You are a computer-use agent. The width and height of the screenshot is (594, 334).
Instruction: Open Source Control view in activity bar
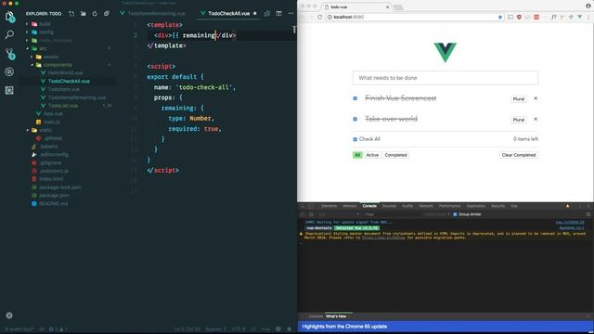(9, 54)
